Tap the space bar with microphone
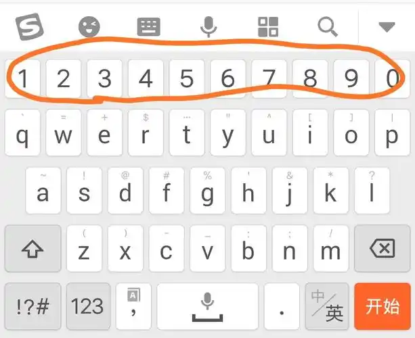This screenshot has height=338, width=415. (x=207, y=306)
